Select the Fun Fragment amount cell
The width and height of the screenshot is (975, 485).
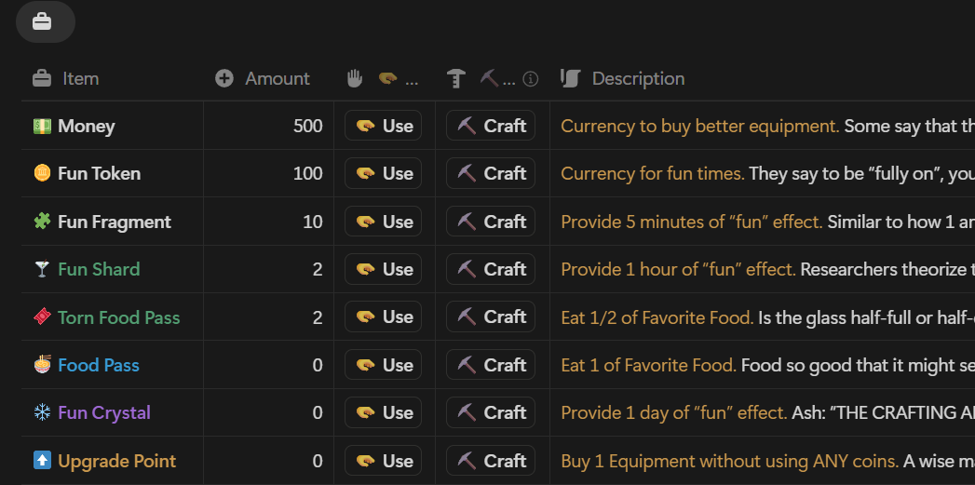pos(269,222)
